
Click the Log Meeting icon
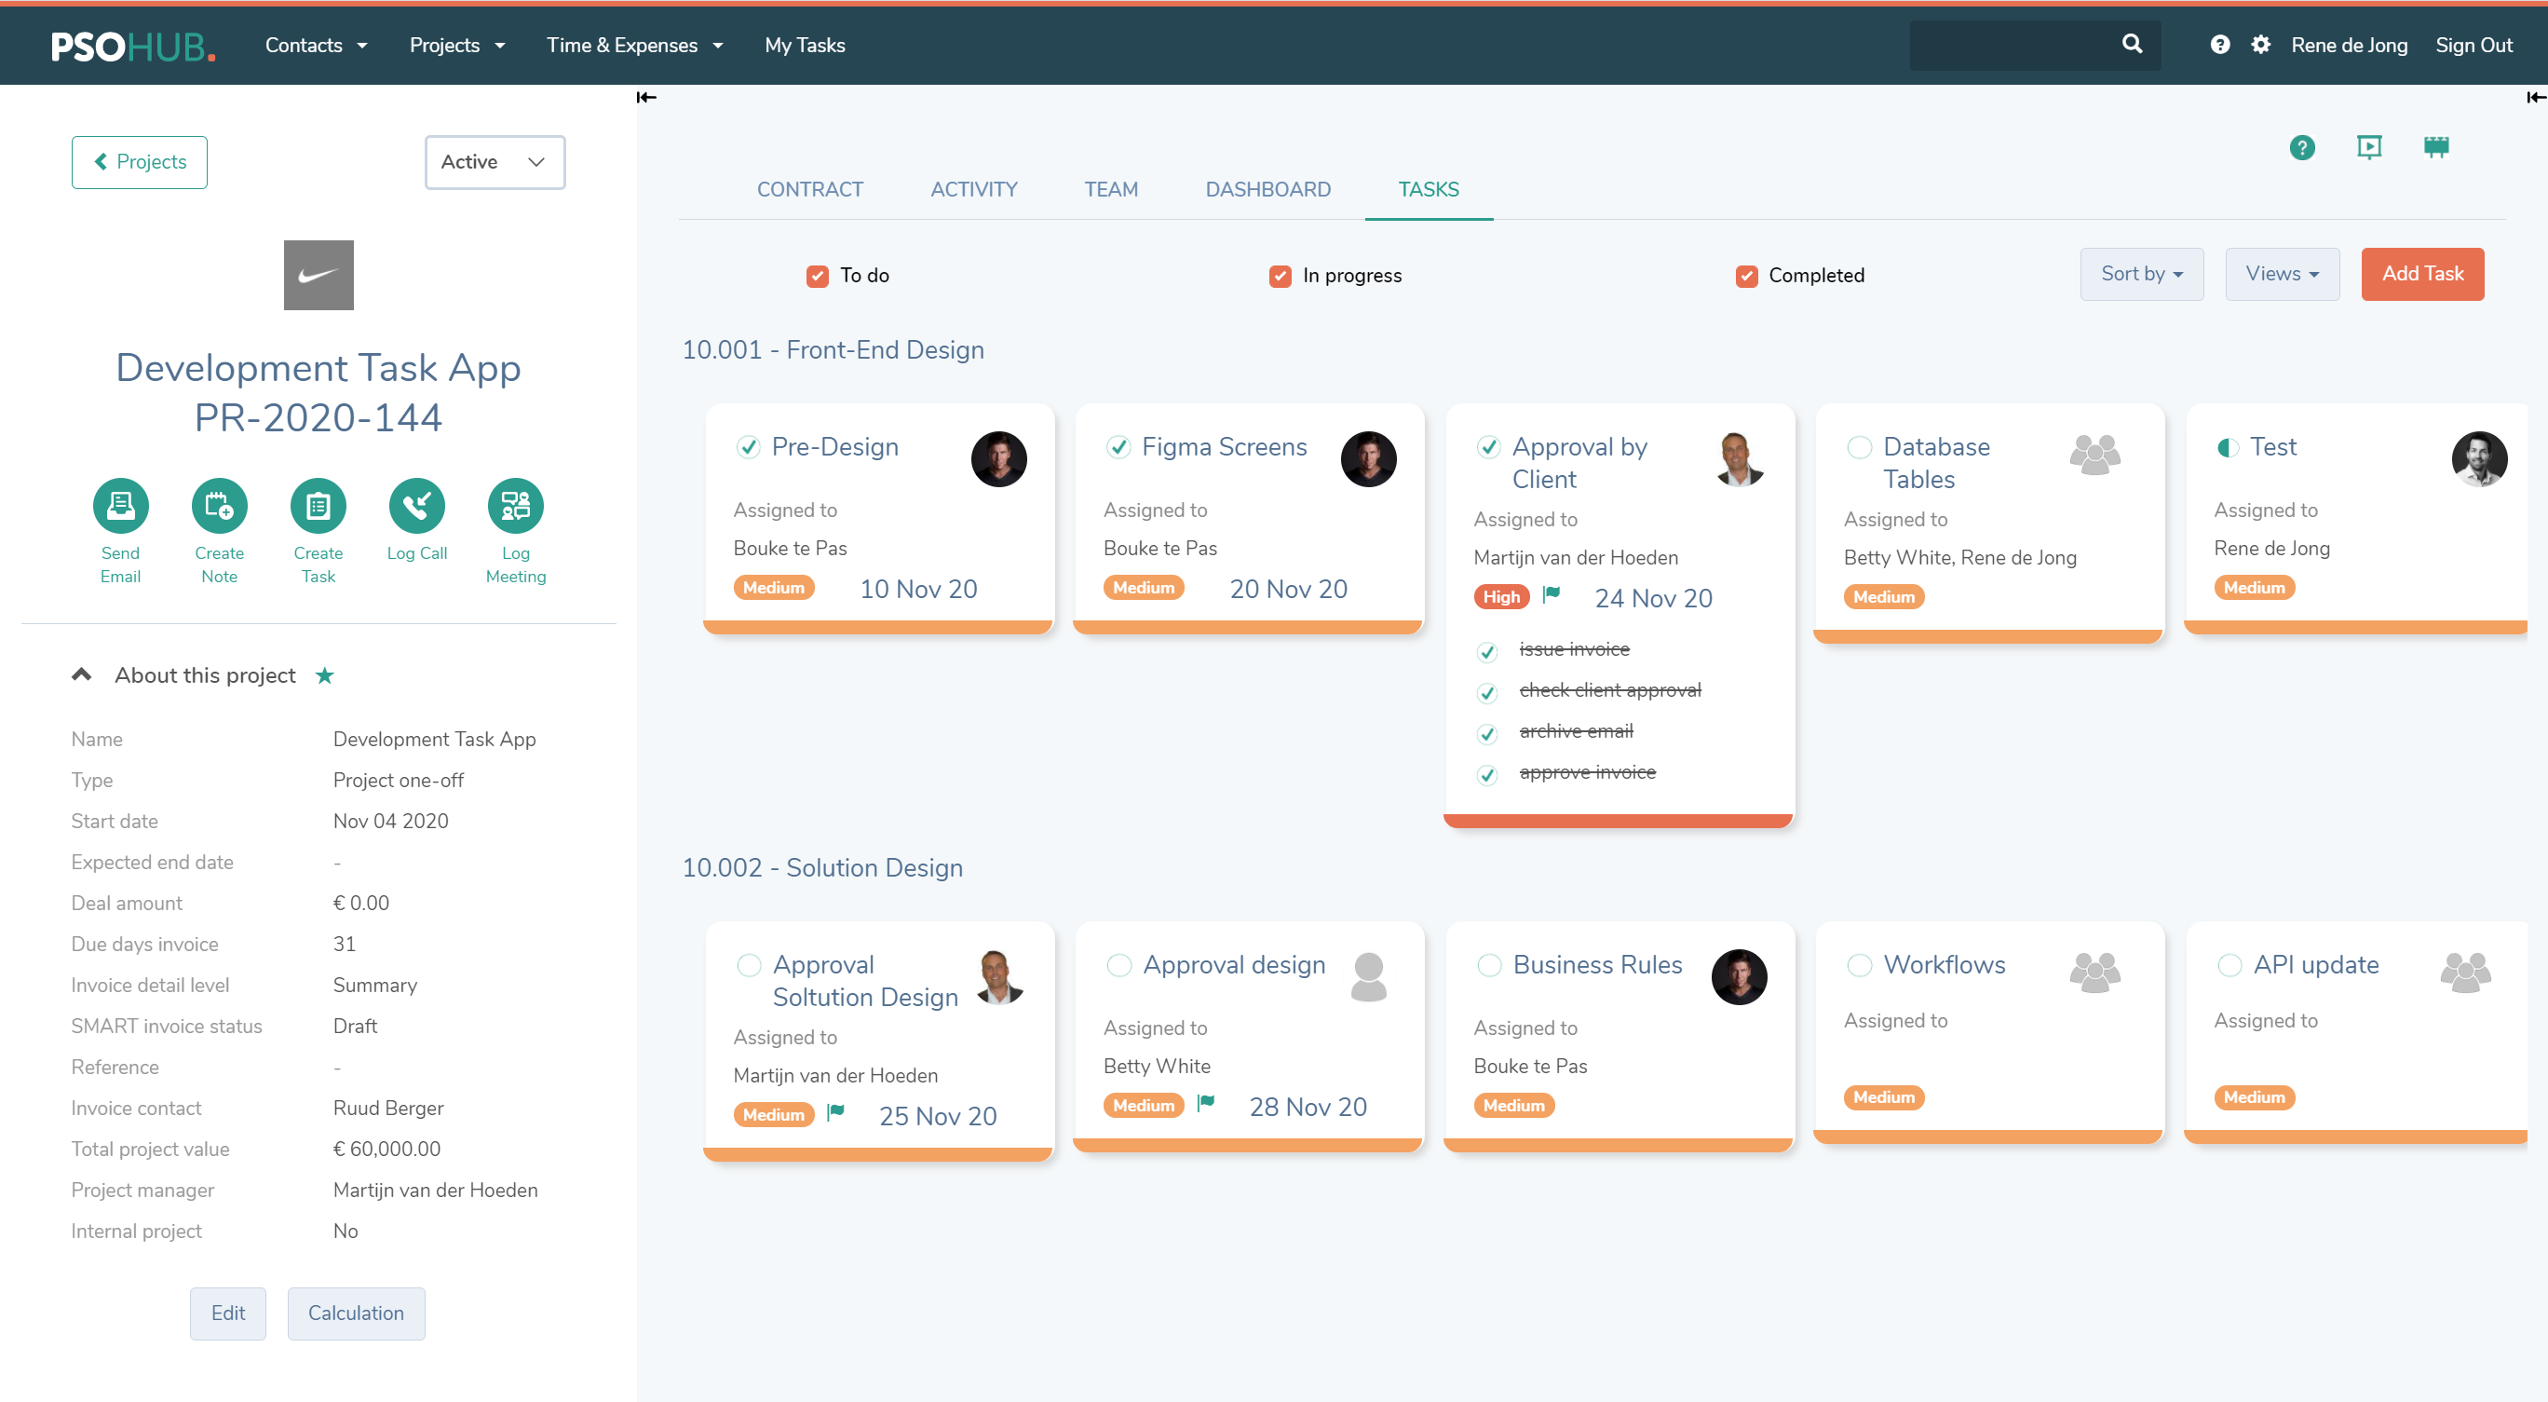(515, 505)
